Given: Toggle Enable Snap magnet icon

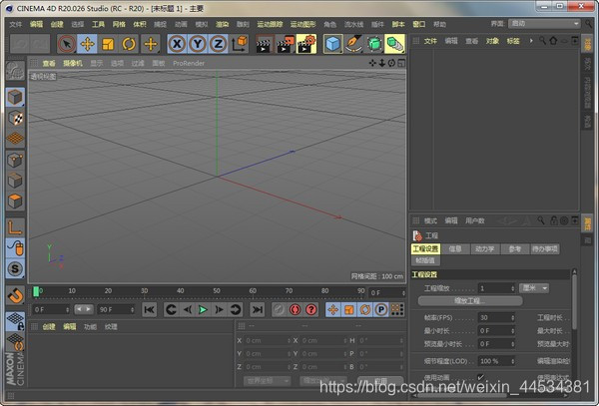Looking at the screenshot, I should coord(15,295).
